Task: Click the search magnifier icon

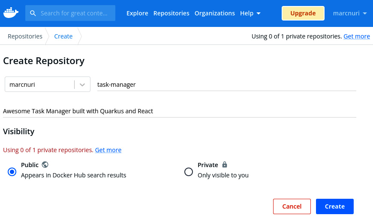Action: [33, 13]
